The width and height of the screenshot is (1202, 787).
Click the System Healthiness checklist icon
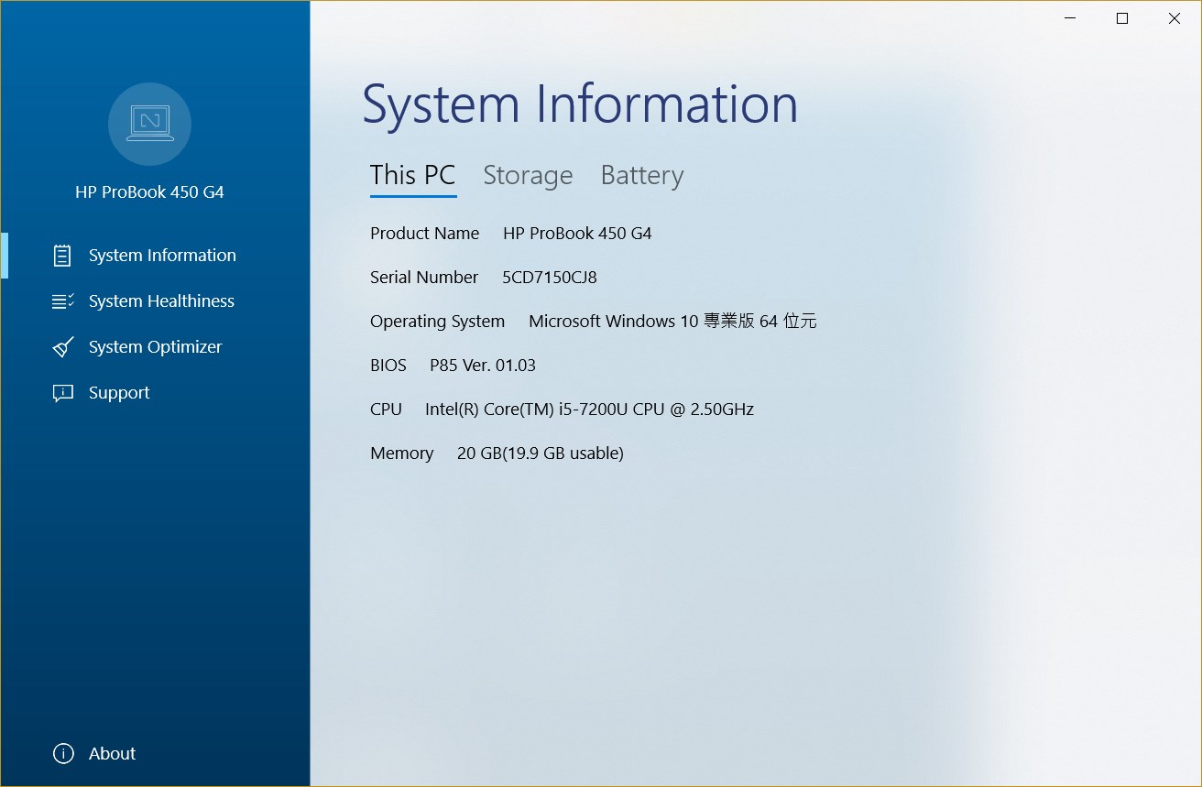63,301
